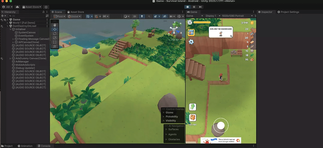Click the treasure chest icon in game

(x=193, y=118)
